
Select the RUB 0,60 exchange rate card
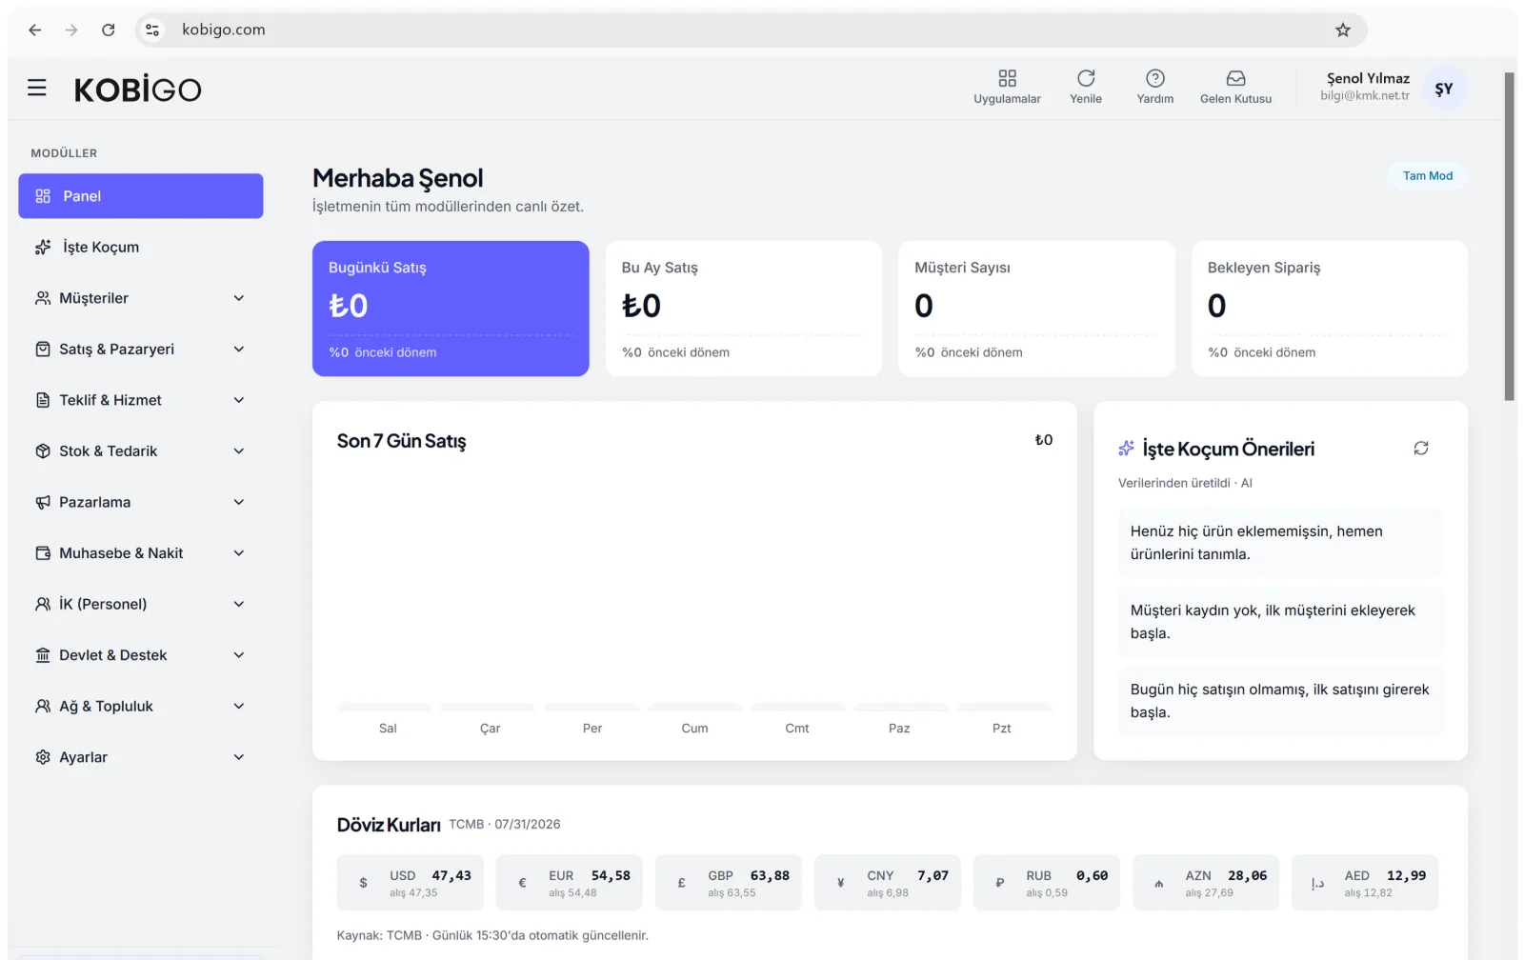tap(1047, 883)
